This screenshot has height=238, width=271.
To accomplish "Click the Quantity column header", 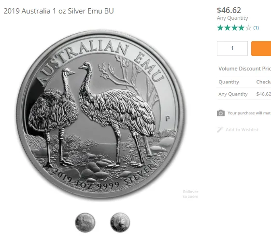I will (228, 82).
